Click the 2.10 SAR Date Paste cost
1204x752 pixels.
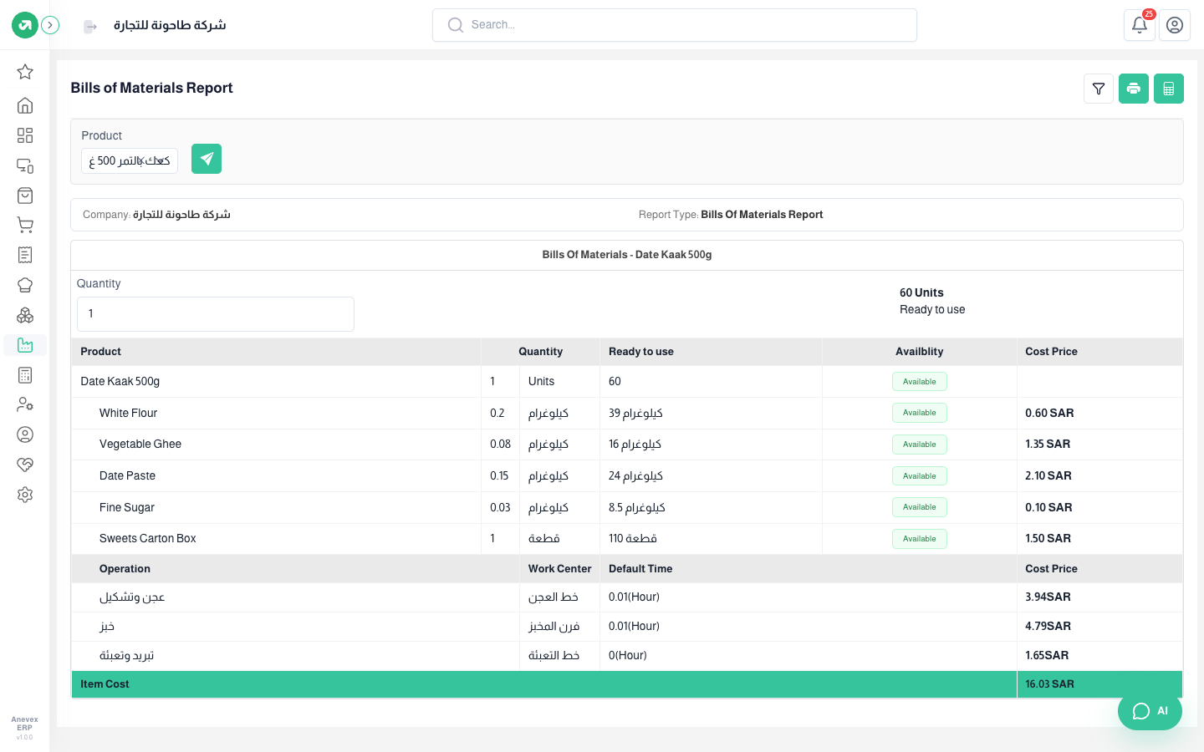[1048, 476]
